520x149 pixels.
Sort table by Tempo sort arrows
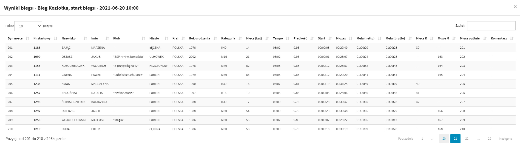288,39
